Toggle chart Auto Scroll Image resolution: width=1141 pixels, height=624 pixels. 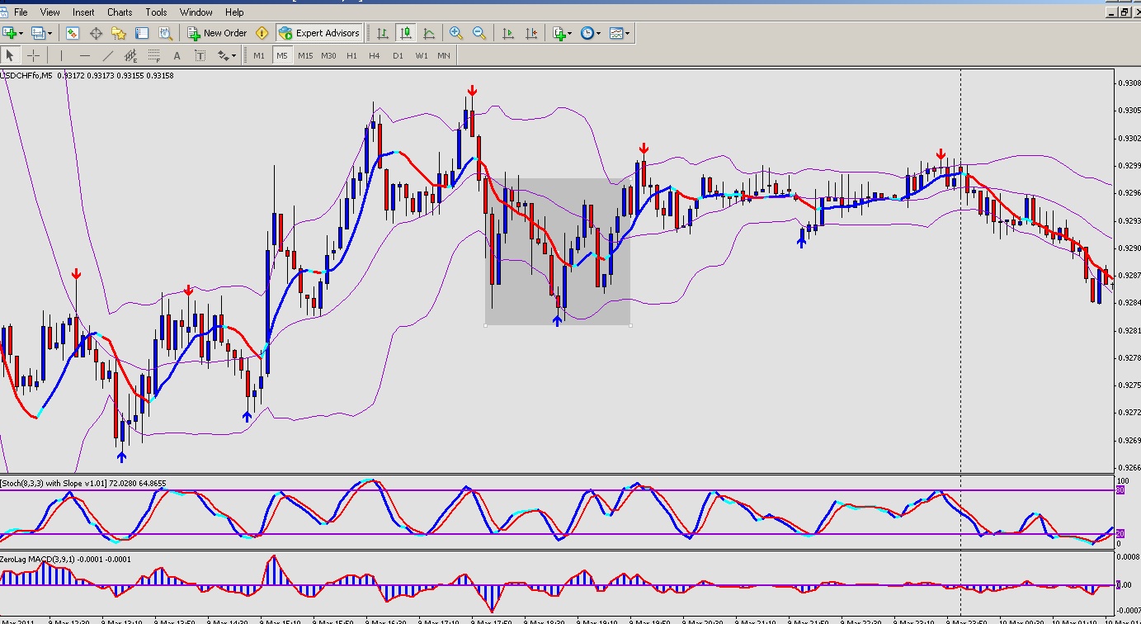click(x=508, y=33)
